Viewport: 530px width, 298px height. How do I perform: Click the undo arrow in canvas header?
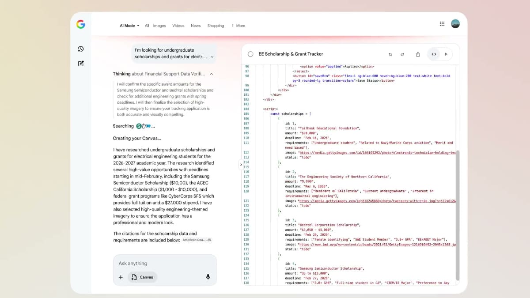(x=390, y=54)
